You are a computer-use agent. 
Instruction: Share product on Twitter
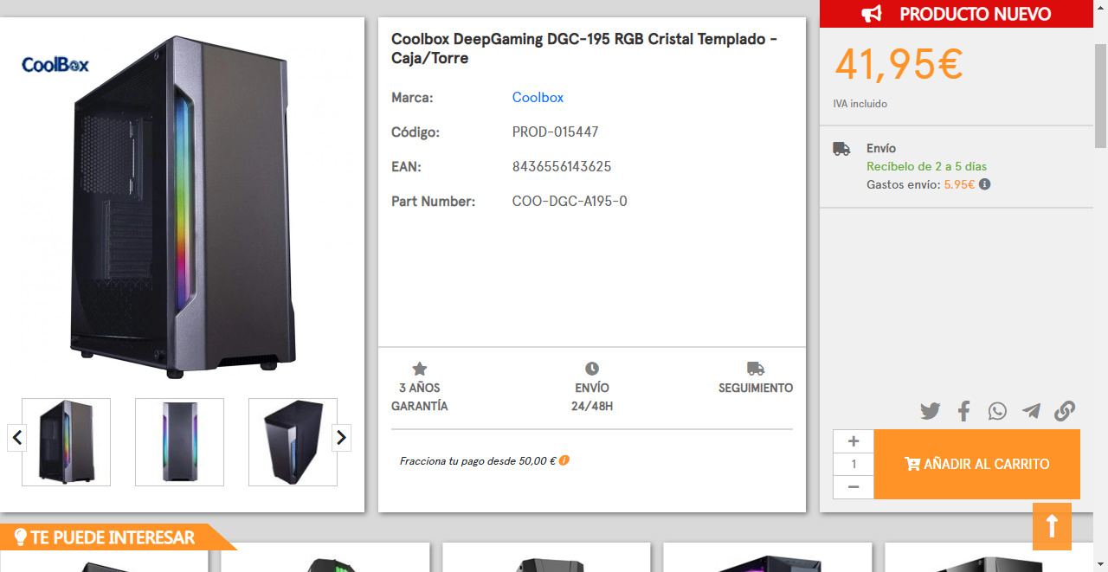coord(931,411)
